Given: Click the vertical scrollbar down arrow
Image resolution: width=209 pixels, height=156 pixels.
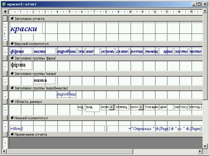Looking at the screenshot, I should (x=205, y=146).
